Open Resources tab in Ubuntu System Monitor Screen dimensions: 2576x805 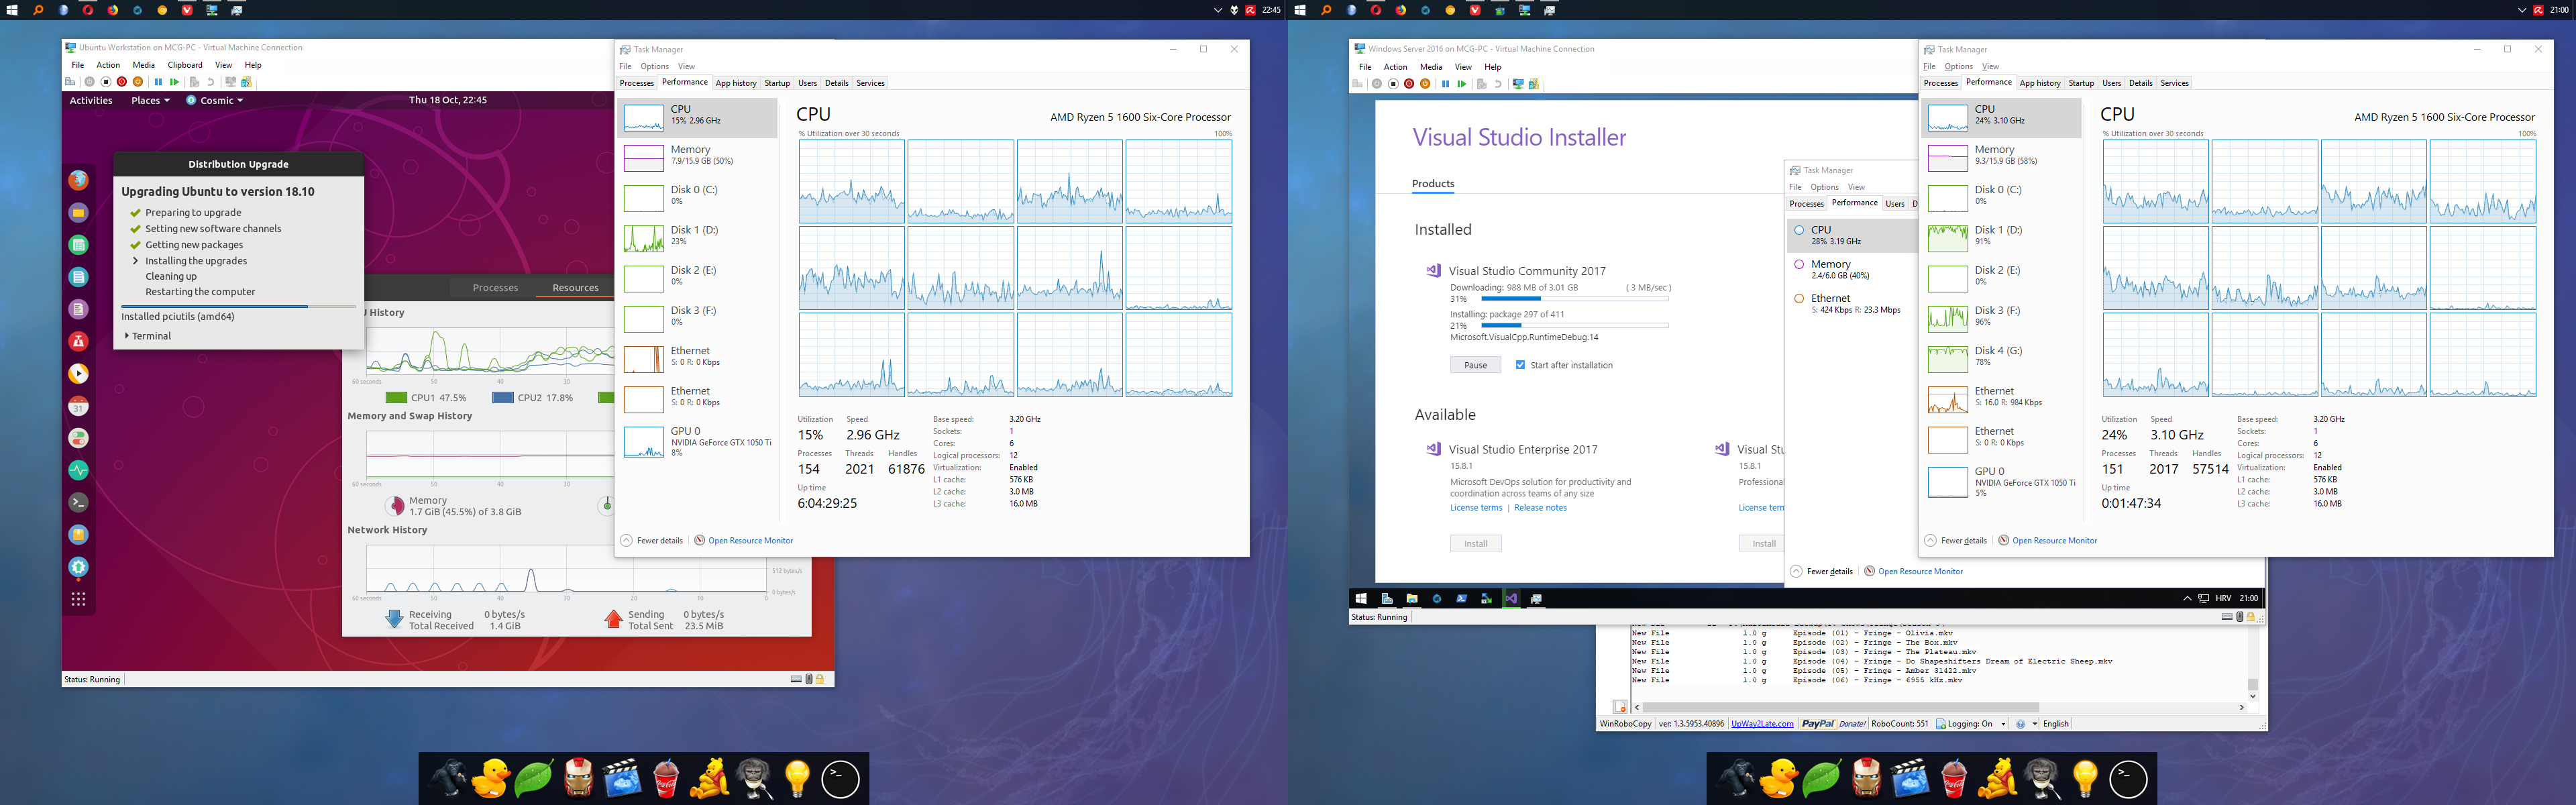pyautogui.click(x=575, y=288)
